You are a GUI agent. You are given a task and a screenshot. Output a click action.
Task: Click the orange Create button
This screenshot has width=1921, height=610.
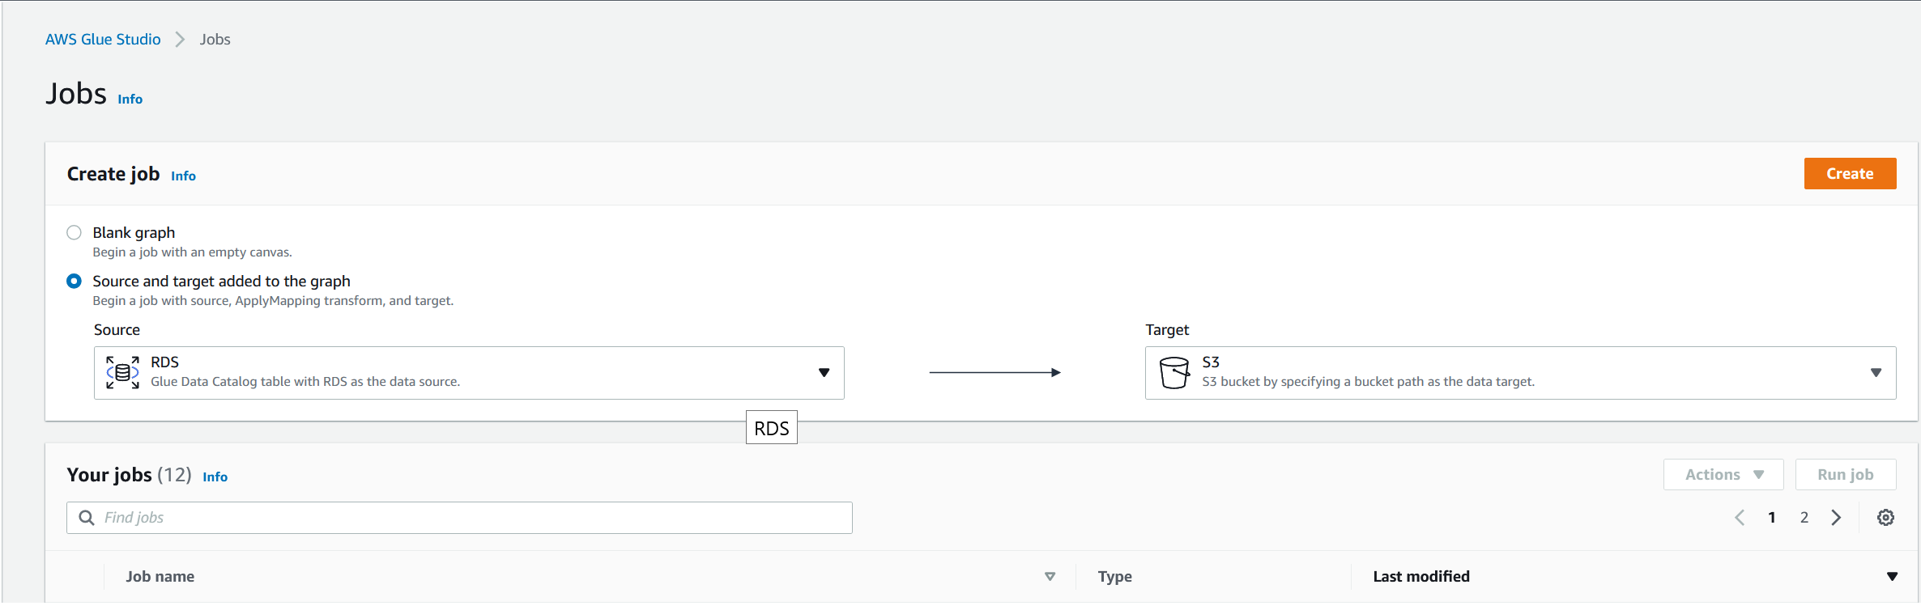pyautogui.click(x=1850, y=174)
